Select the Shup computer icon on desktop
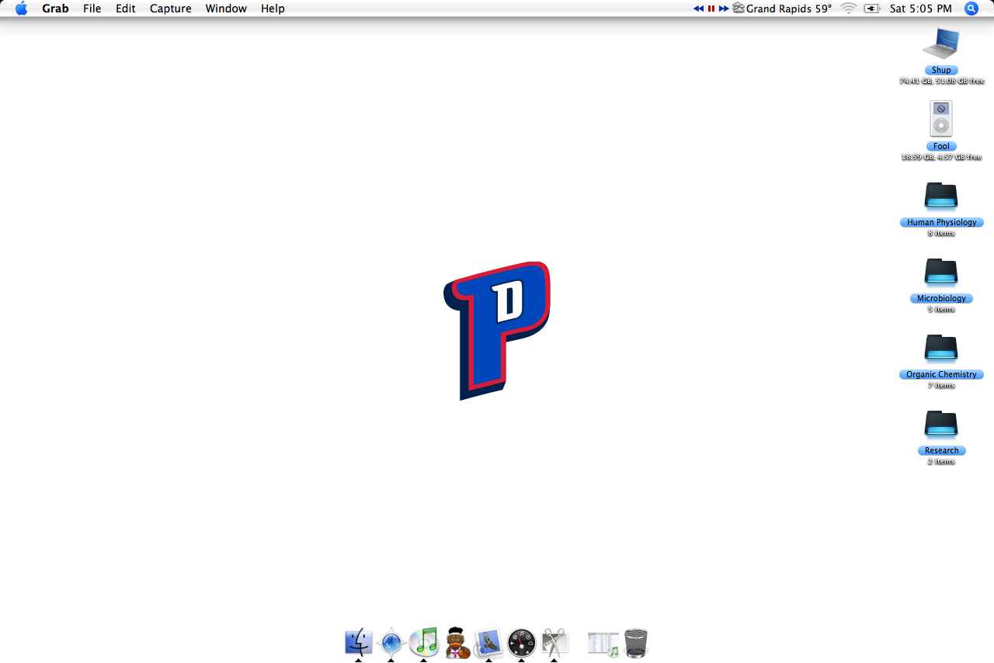994x663 pixels. [941, 45]
